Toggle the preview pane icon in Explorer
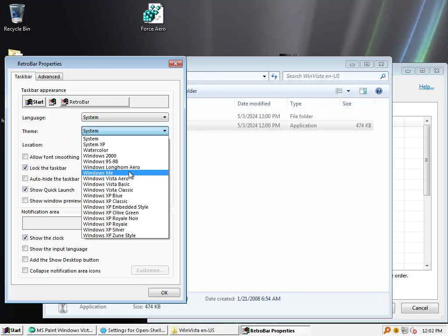Image resolution: width=448 pixels, height=336 pixels. tap(363, 91)
